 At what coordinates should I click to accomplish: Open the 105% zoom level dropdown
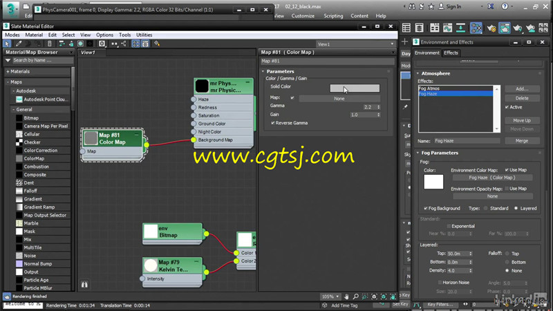click(330, 296)
